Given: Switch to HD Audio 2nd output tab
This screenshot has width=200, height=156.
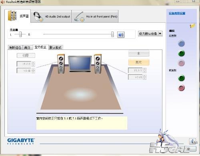Looking at the screenshot, I should tap(51, 16).
